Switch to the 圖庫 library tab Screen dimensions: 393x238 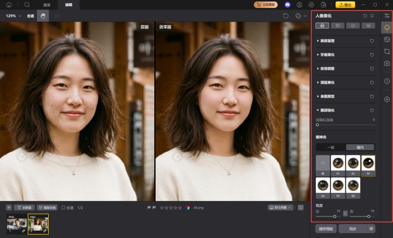pyautogui.click(x=47, y=5)
